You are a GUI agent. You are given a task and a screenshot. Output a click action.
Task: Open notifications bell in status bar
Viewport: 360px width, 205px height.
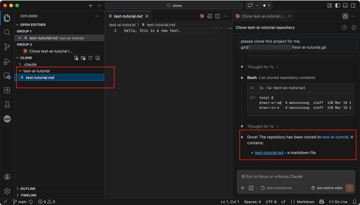point(354,202)
